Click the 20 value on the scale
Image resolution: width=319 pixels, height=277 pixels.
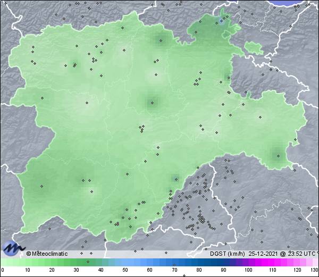click(x=52, y=270)
